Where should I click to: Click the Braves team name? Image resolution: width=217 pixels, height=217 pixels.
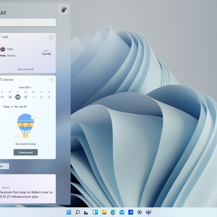pyautogui.click(x=11, y=55)
